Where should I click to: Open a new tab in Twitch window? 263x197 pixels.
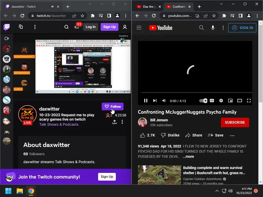pos(68,6)
